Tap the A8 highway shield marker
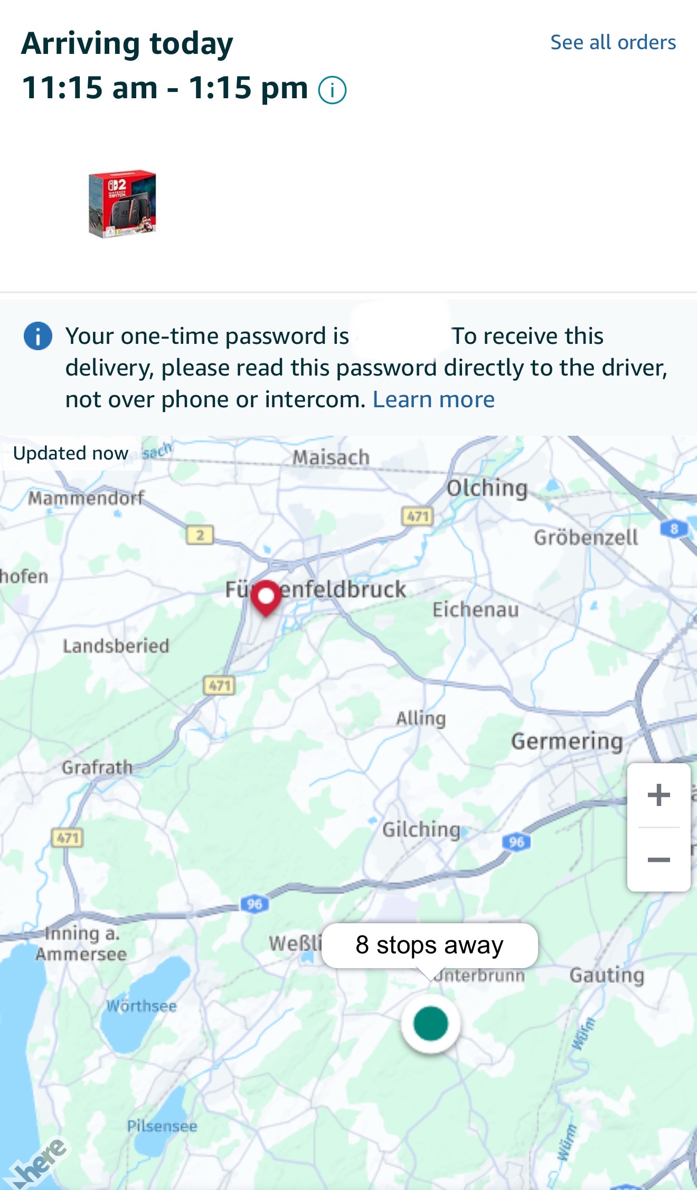The height and width of the screenshot is (1190, 697). coord(674,528)
